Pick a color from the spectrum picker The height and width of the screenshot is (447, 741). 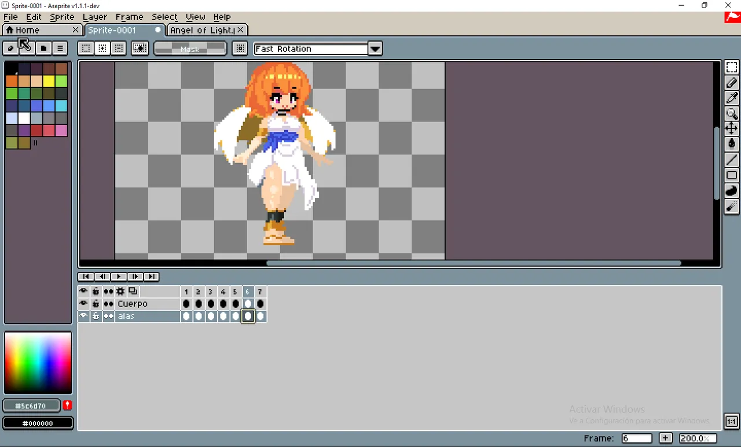click(38, 363)
